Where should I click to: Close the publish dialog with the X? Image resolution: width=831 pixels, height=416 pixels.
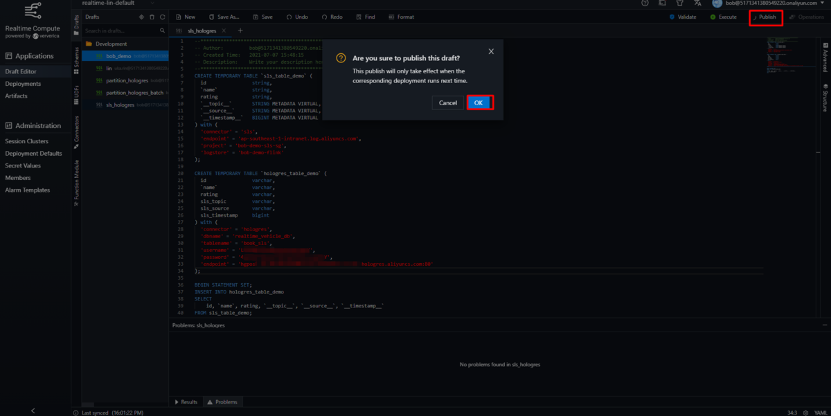(x=491, y=51)
